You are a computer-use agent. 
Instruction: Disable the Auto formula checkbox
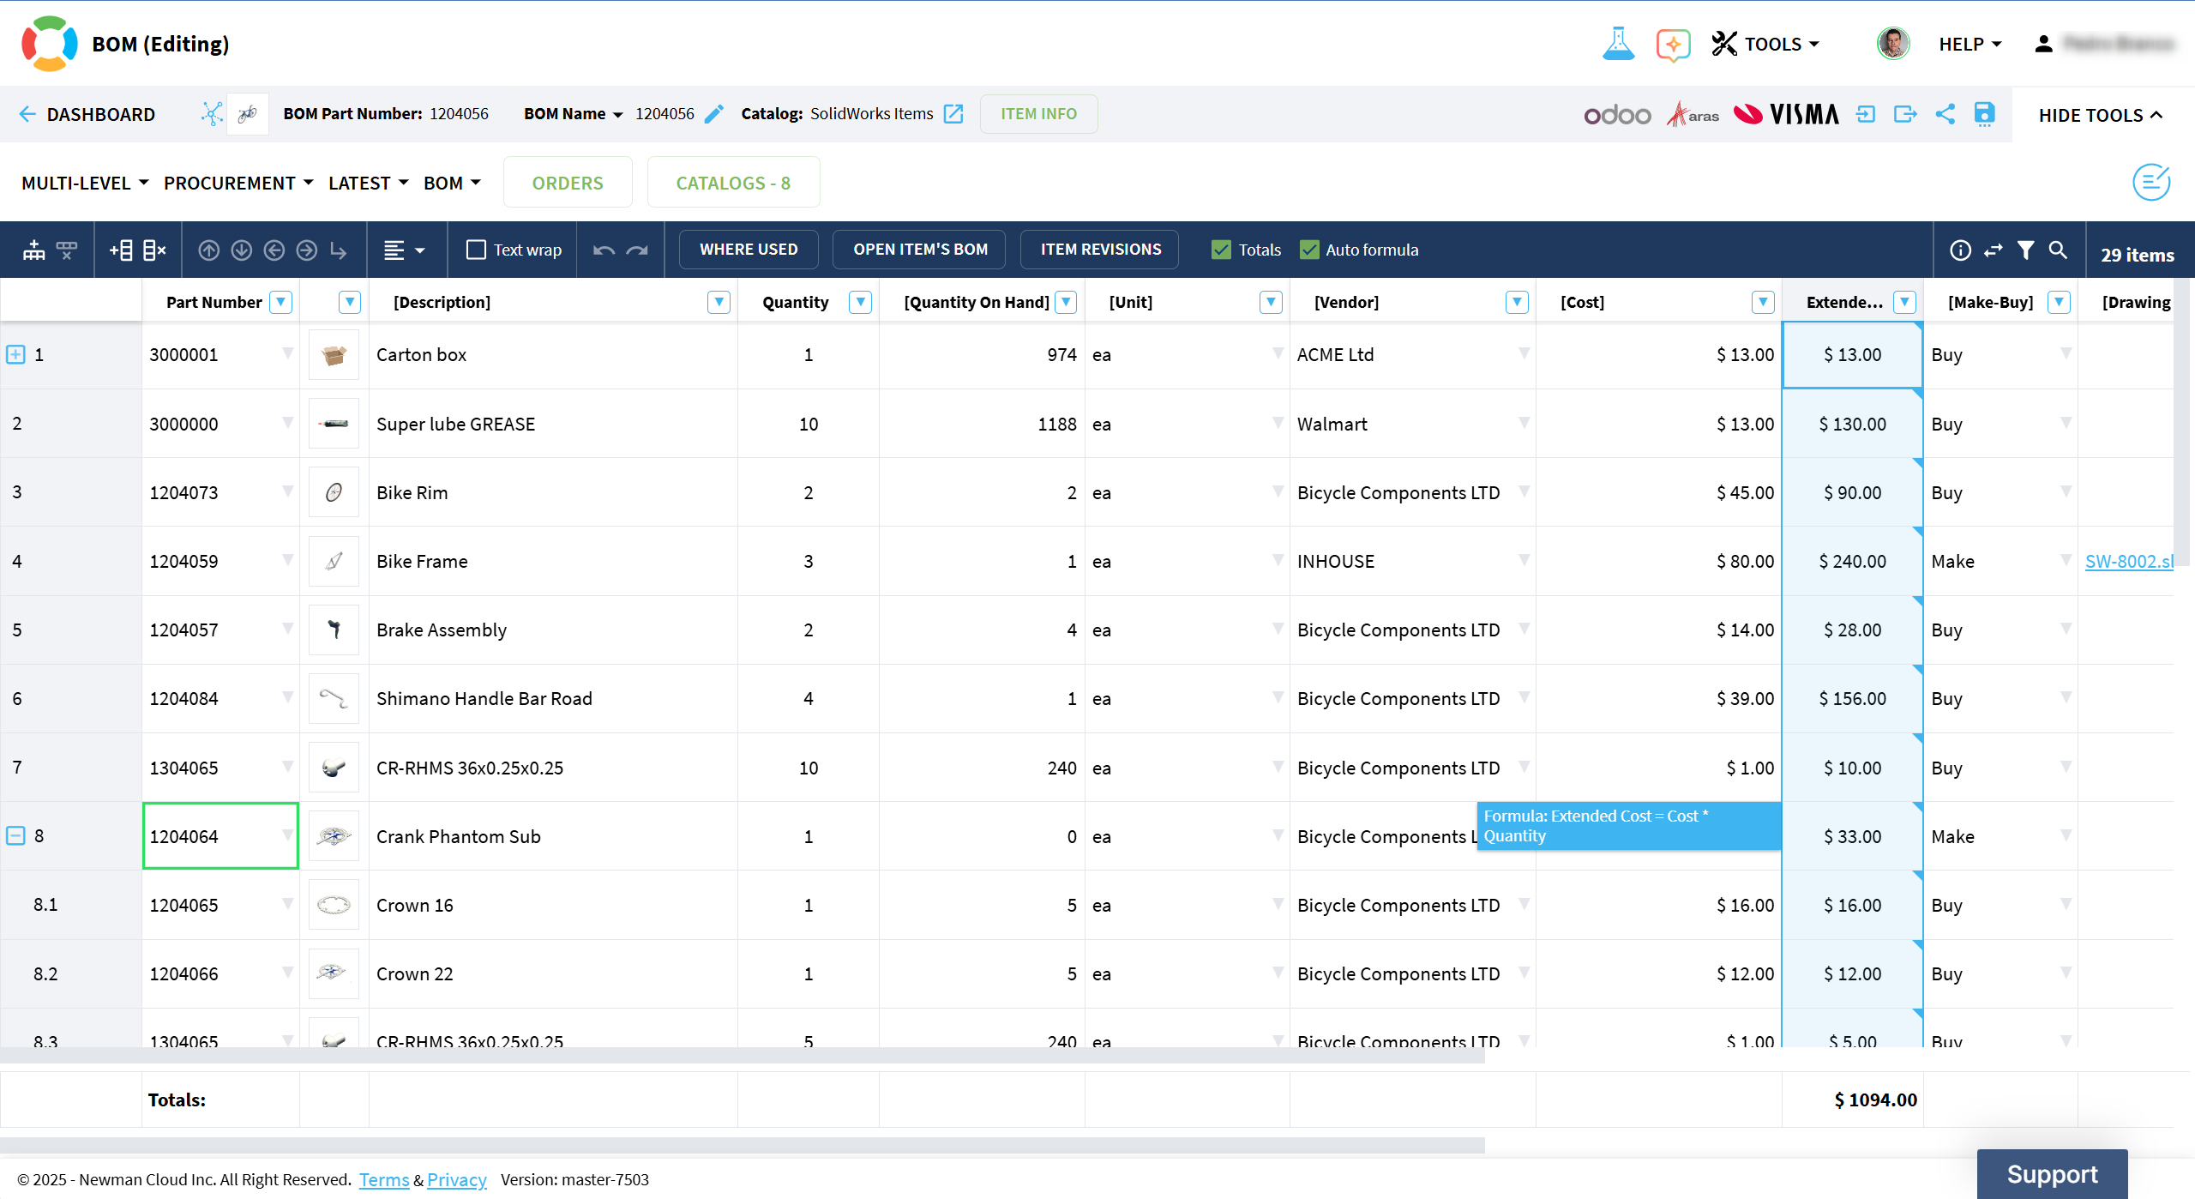pyautogui.click(x=1309, y=250)
